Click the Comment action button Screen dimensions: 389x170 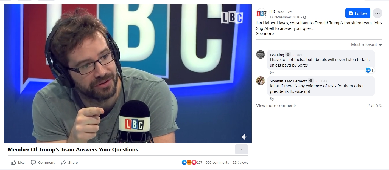tap(43, 162)
